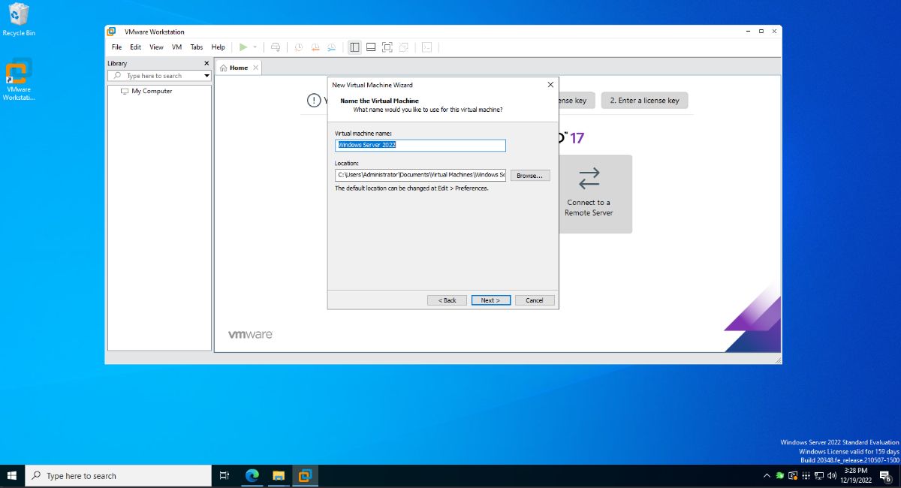901x488 pixels.
Task: Revert the VM to a snapshot
Action: (315, 47)
